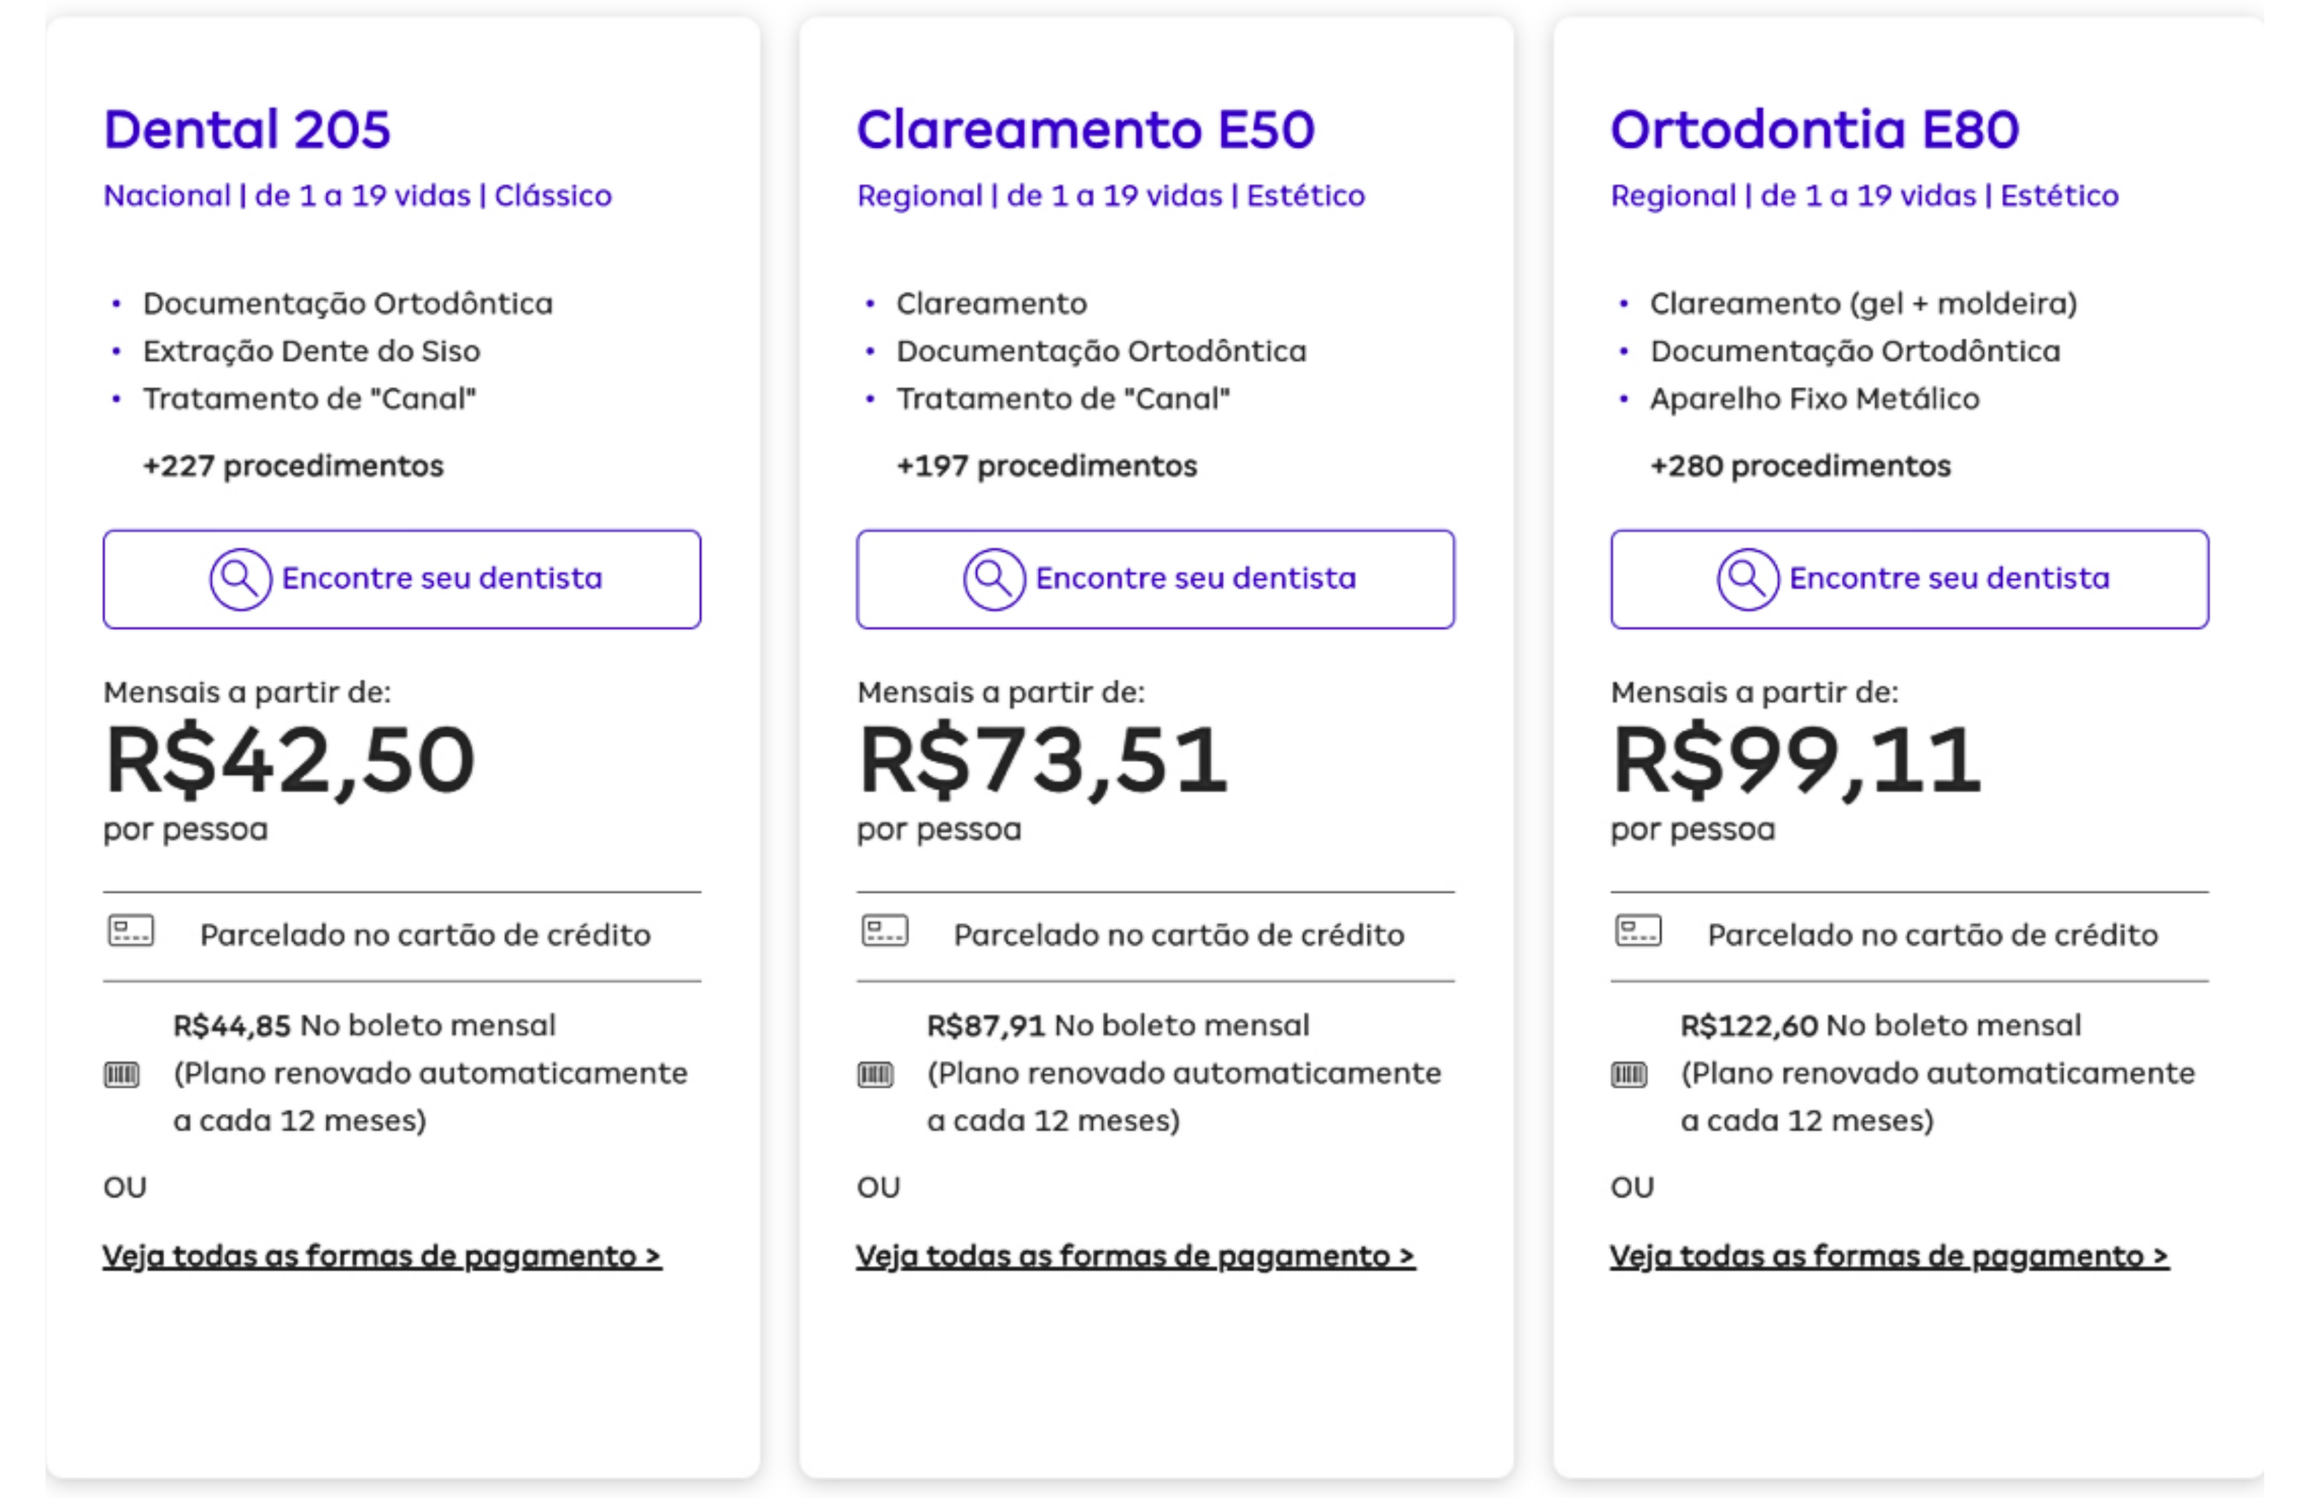
Task: Click magnifier icon in Clareamento E50 card
Action: [994, 579]
